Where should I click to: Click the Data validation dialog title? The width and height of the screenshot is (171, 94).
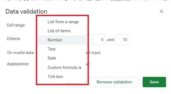(27, 11)
